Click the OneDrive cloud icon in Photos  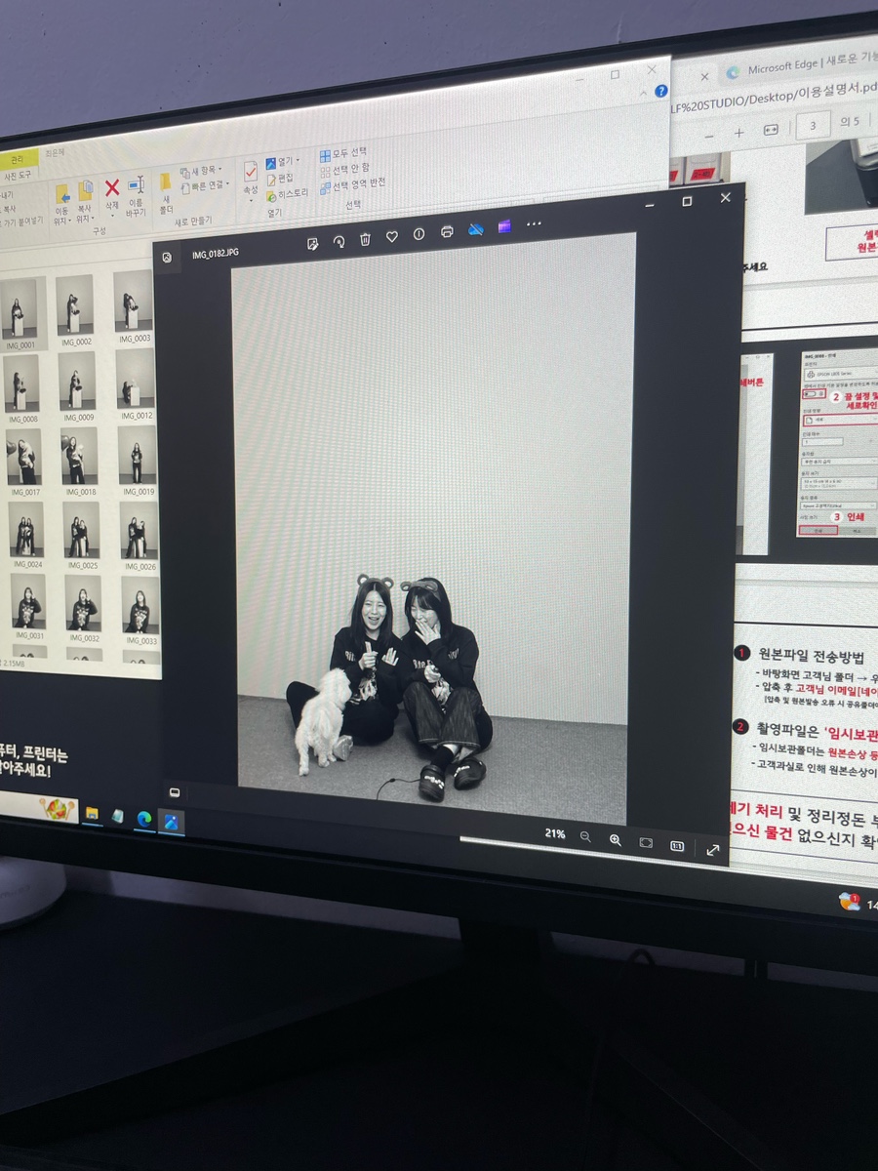476,228
